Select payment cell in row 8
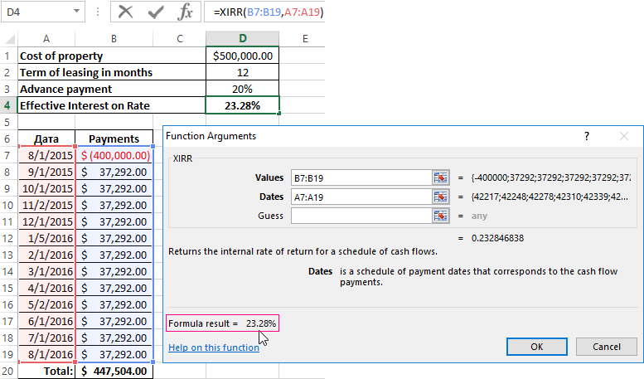Screen dimensions: 644x379 click(x=114, y=172)
